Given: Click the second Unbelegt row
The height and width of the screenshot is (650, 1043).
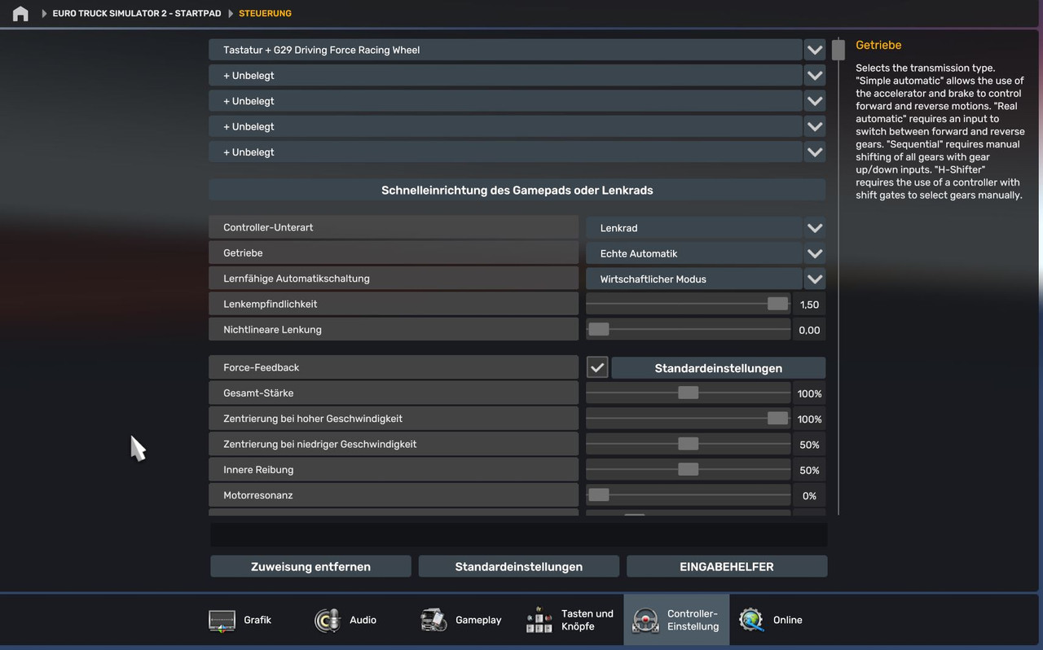Looking at the screenshot, I should pyautogui.click(x=505, y=101).
